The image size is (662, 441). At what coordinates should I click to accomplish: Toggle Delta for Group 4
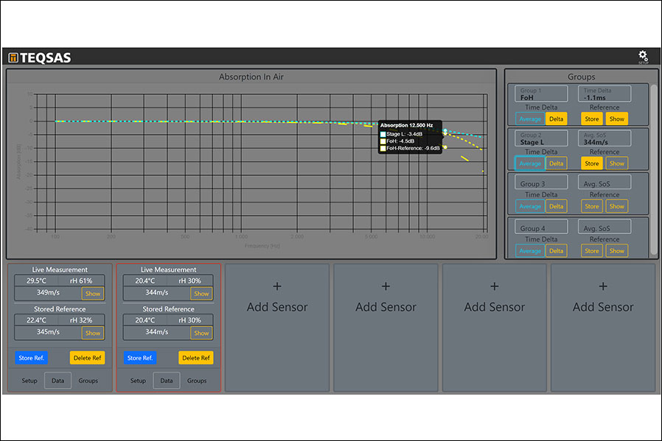(556, 251)
